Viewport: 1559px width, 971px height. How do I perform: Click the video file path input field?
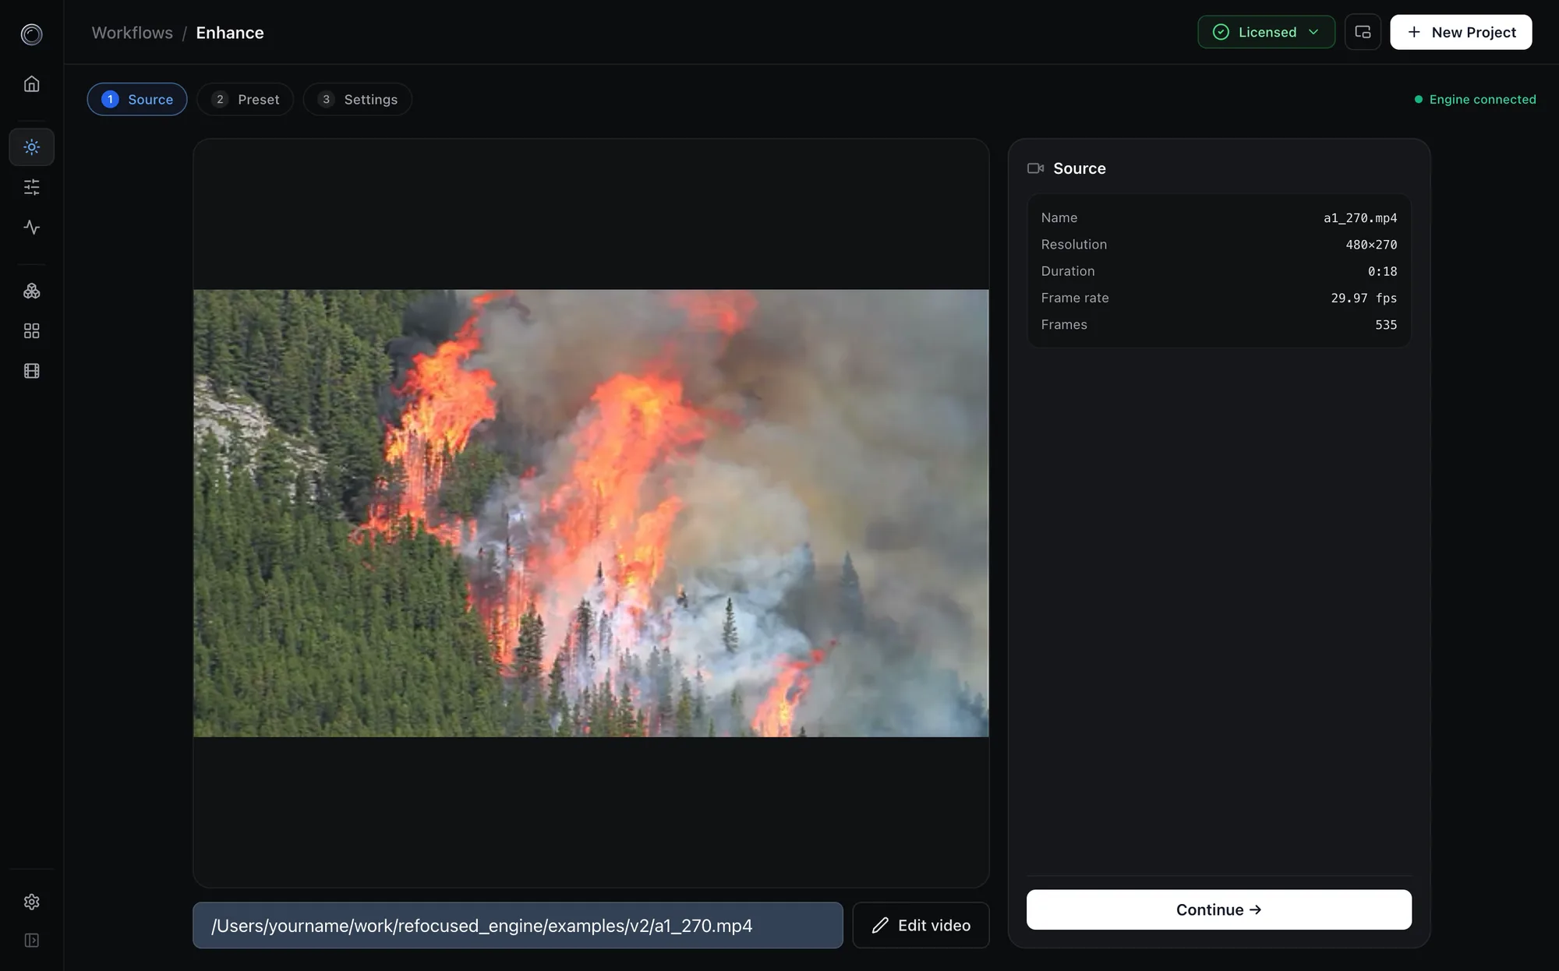518,925
